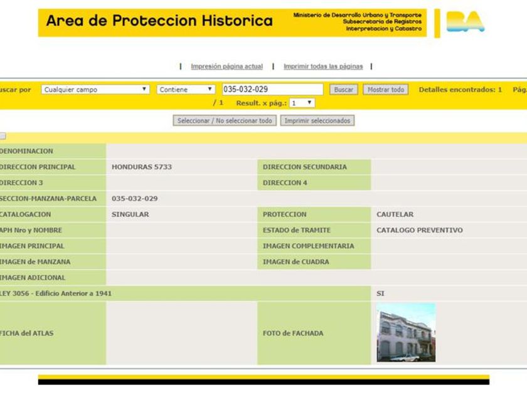Click the 'Area de Proteccion Historica' banner title

click(x=159, y=21)
